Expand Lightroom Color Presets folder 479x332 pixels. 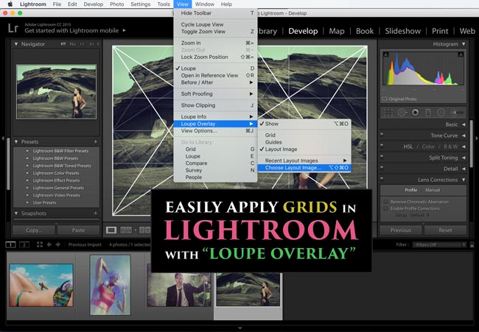pos(27,173)
